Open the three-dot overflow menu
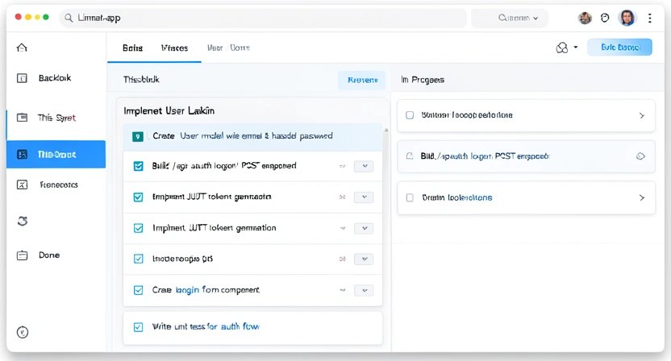Image resolution: width=671 pixels, height=361 pixels. click(649, 18)
